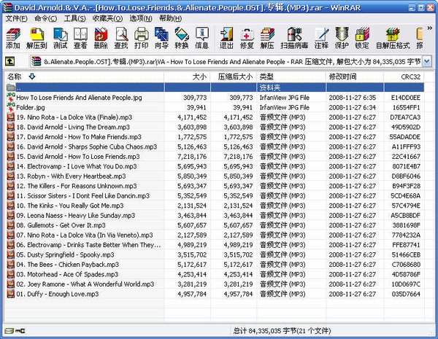
Task: Select How To Lose Friends And Alienate People.jpg
Action: point(214,98)
